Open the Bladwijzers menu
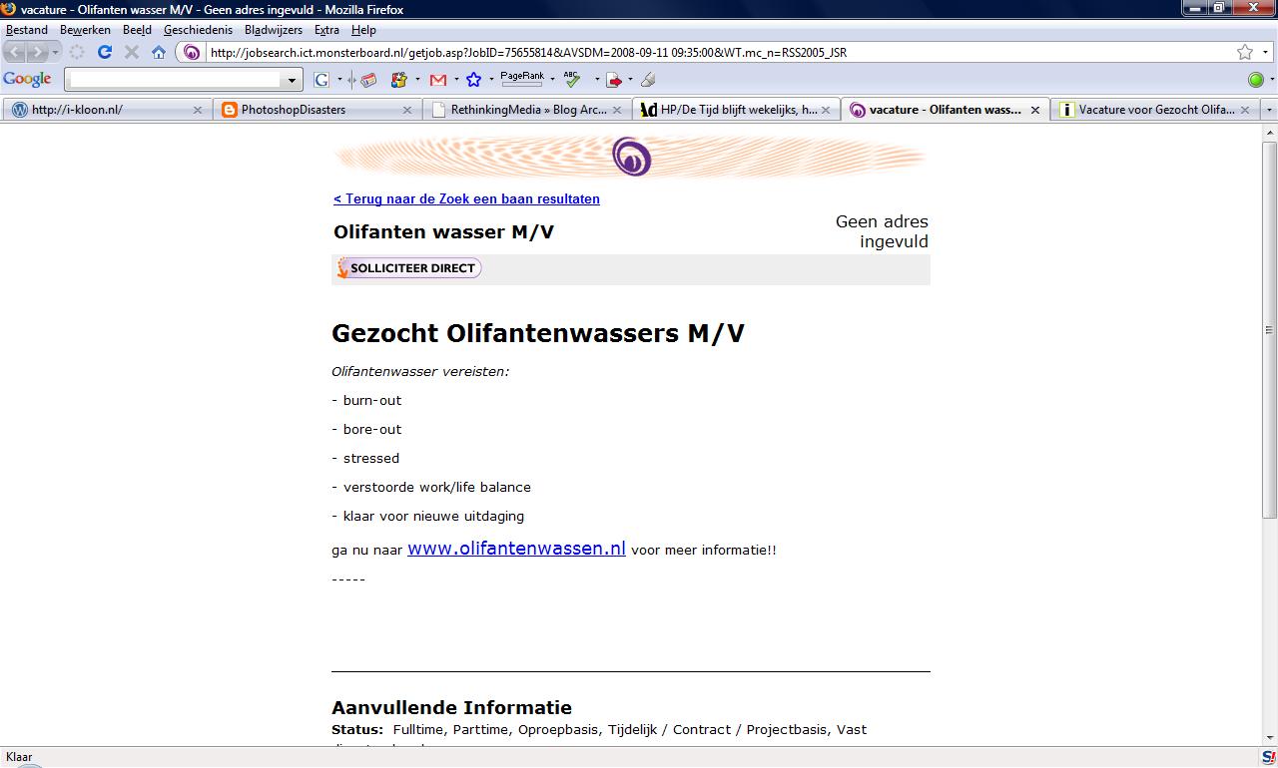The width and height of the screenshot is (1278, 768). [x=273, y=30]
